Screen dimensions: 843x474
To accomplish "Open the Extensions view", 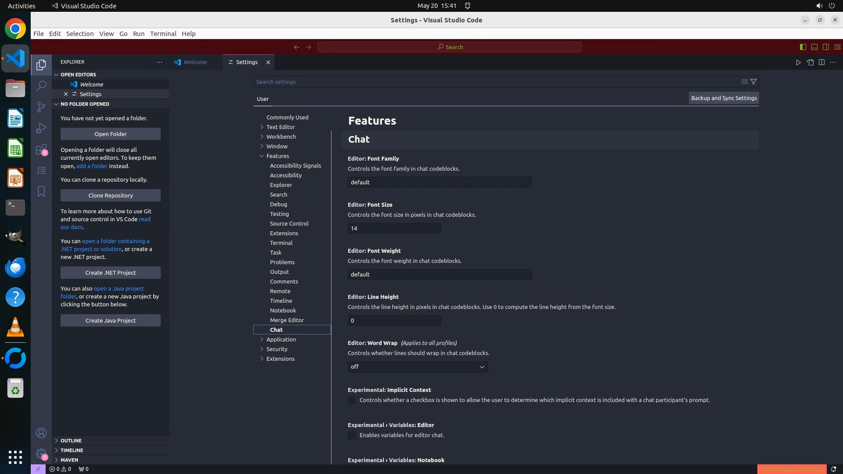I will click(x=41, y=149).
